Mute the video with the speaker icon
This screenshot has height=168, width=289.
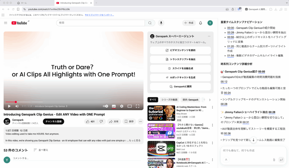point(17,106)
